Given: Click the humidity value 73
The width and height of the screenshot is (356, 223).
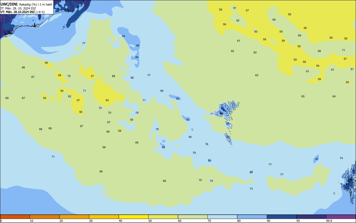Looking at the screenshot, I should (x=251, y=189).
